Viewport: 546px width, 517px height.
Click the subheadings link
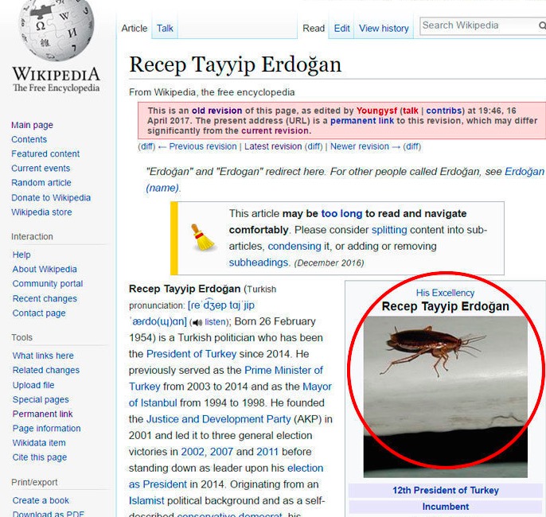(258, 262)
